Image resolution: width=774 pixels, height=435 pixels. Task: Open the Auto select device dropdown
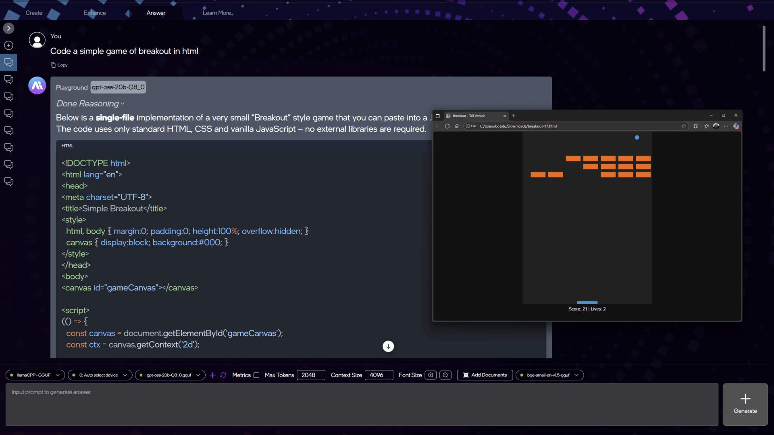tap(100, 375)
